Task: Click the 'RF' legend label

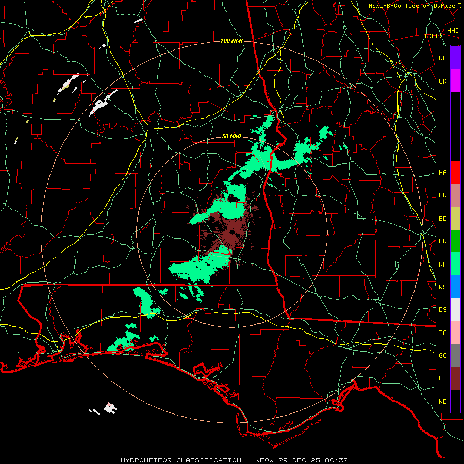Action: 442,58
